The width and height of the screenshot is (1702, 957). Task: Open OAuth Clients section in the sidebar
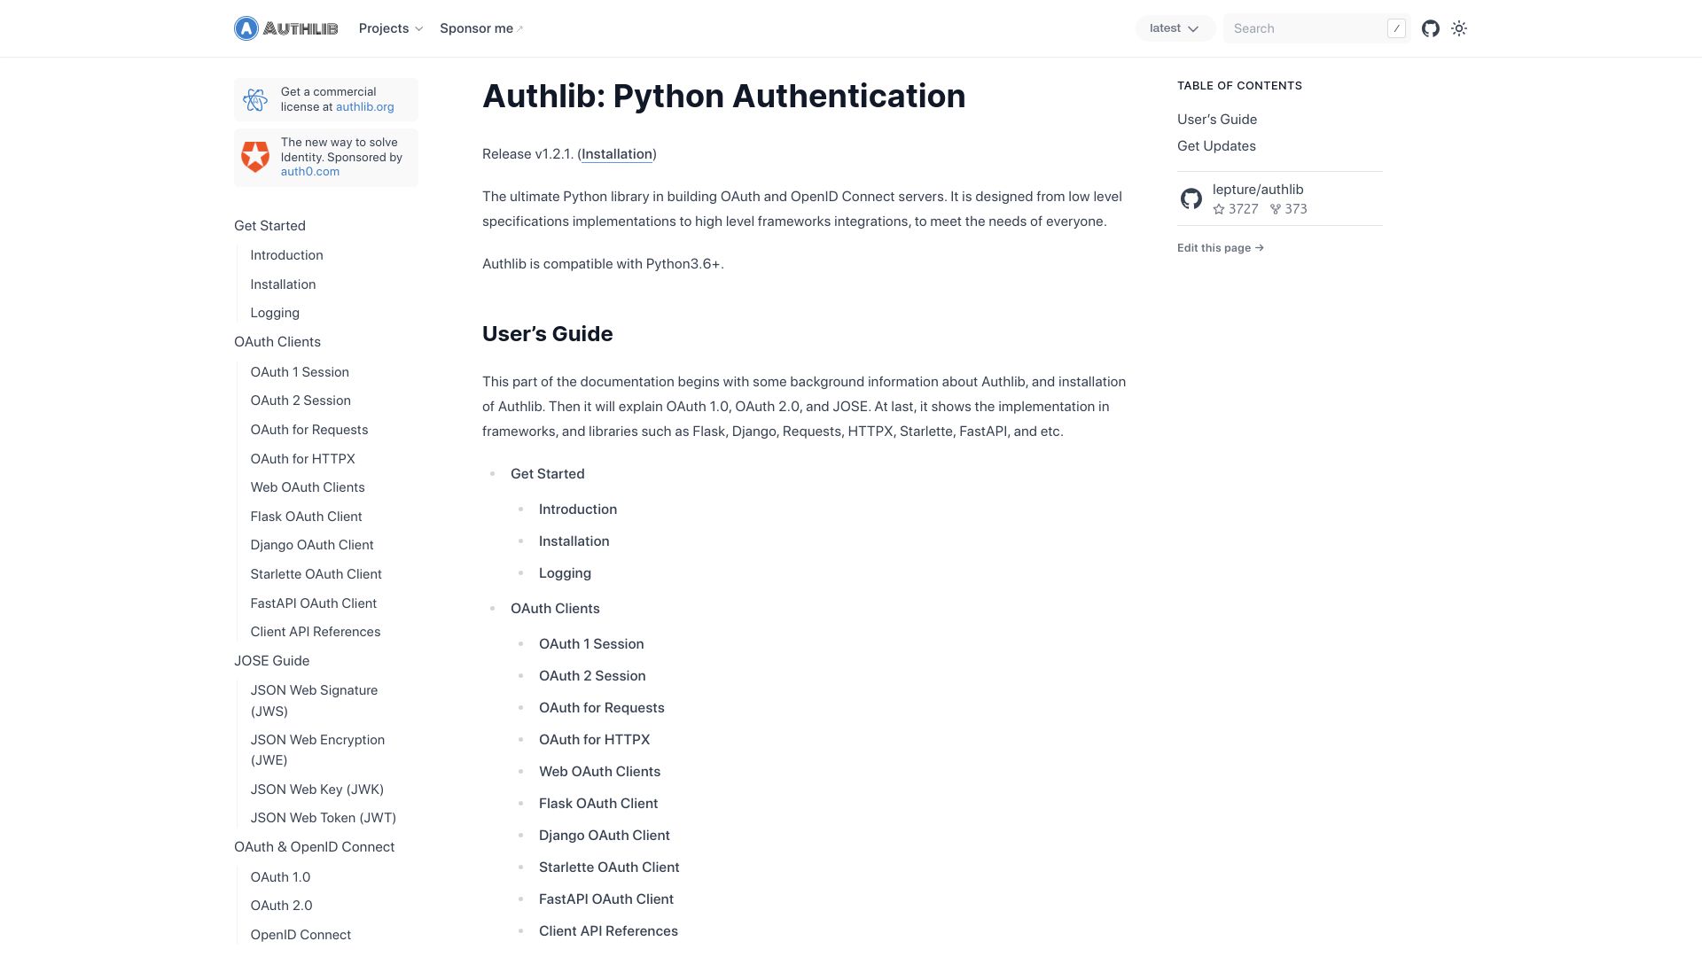tap(277, 342)
